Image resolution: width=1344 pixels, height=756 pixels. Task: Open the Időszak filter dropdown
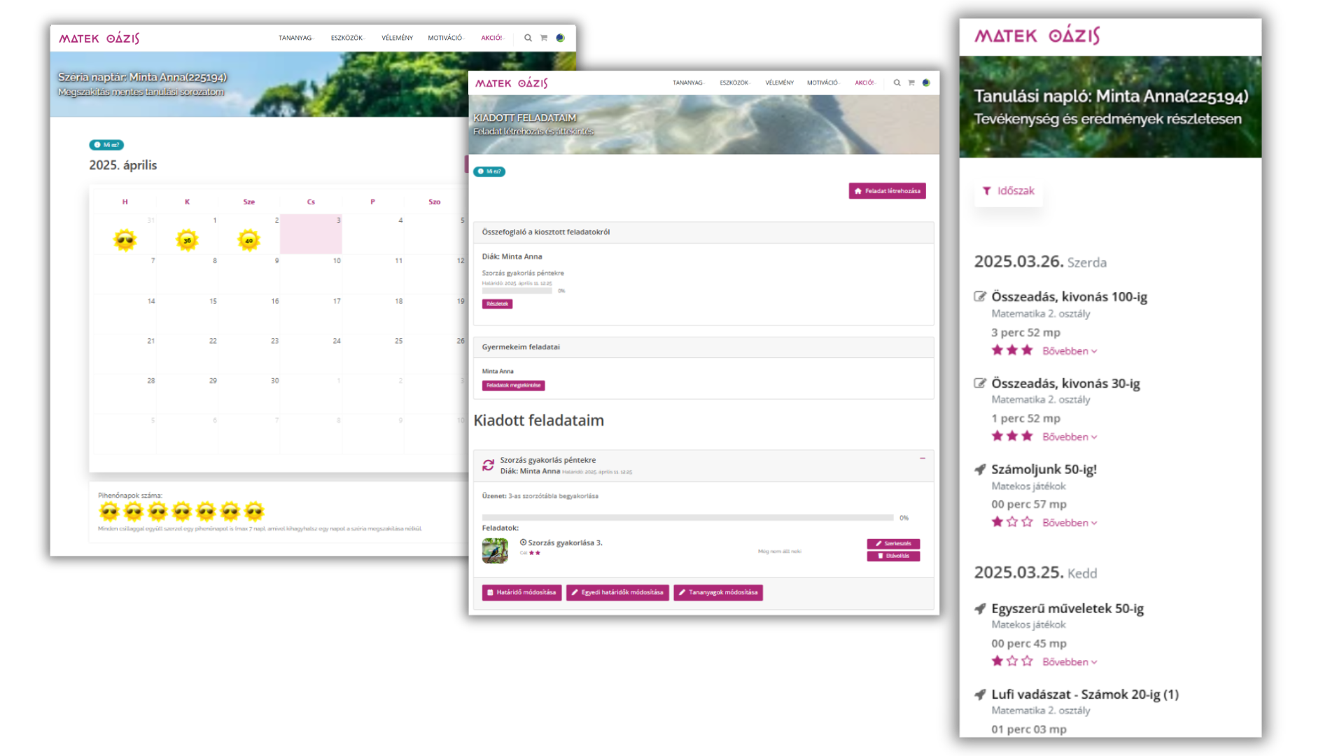tap(1009, 190)
